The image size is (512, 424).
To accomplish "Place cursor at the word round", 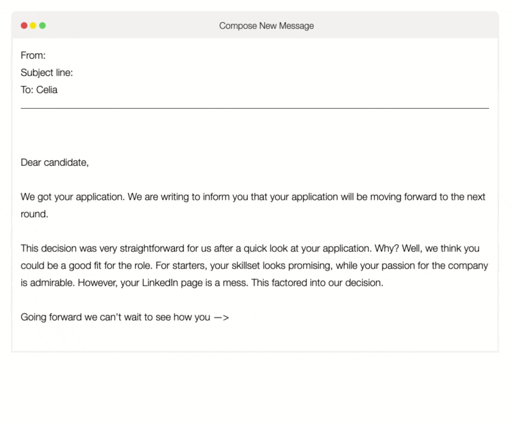I will [34, 214].
